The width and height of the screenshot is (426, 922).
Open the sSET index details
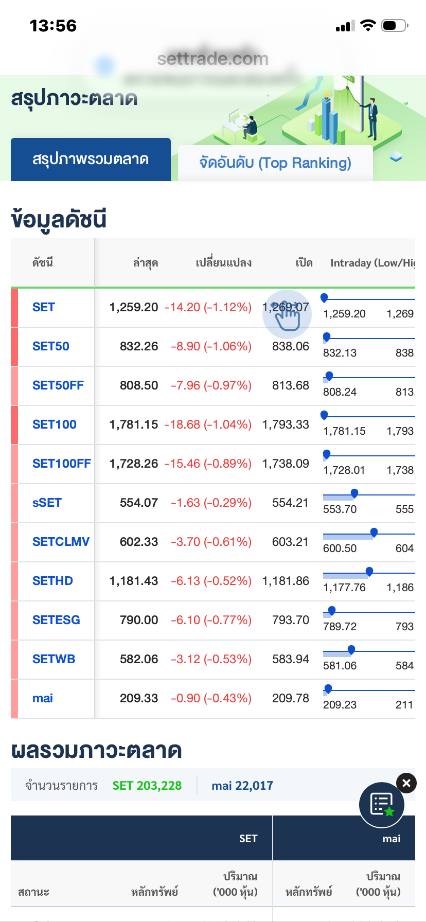tap(47, 503)
